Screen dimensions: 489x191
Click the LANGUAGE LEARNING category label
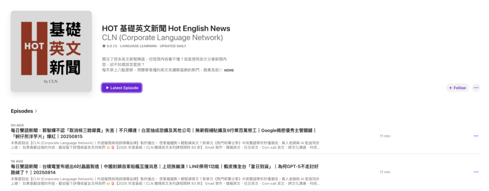[x=138, y=46]
